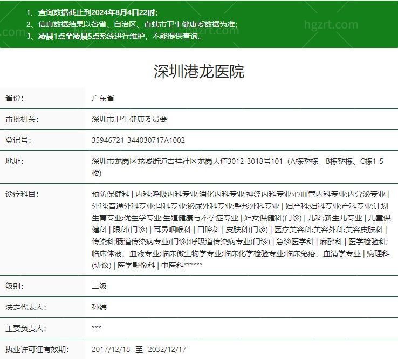Click the 主要负责人 label
The image size is (398, 359).
[x=26, y=329]
